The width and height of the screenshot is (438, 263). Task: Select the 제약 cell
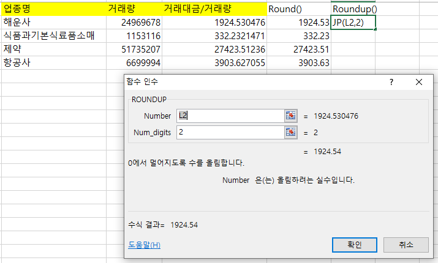54,49
